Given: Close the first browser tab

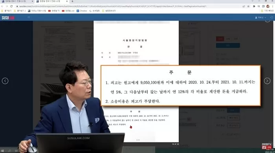Looking at the screenshot, I should 32,1.
